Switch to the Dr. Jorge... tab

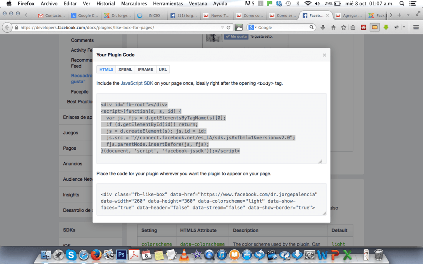pos(117,16)
